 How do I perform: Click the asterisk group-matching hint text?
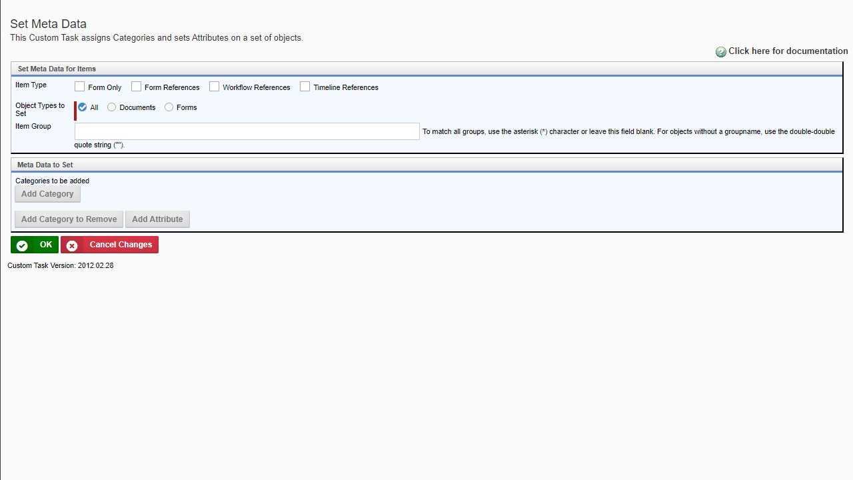(x=454, y=138)
